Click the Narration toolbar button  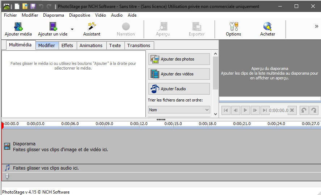(x=126, y=29)
